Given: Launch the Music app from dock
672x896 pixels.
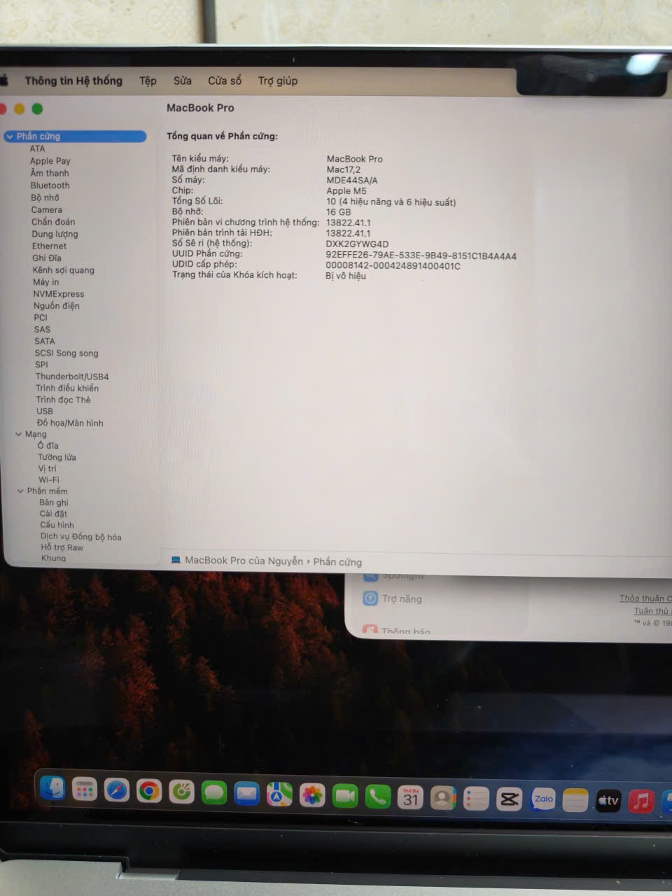Looking at the screenshot, I should (640, 801).
